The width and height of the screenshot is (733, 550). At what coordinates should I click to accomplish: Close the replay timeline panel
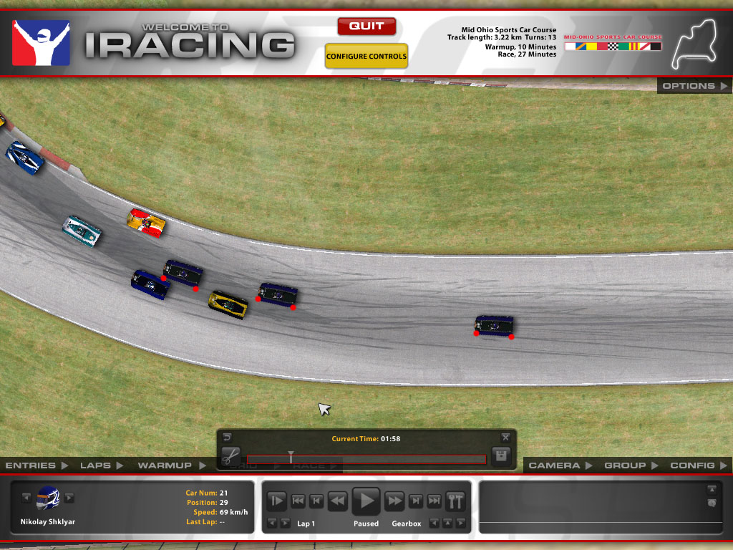pos(505,437)
